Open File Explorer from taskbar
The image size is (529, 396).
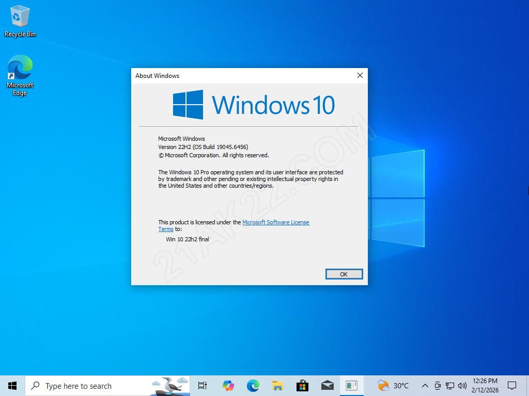coord(277,386)
